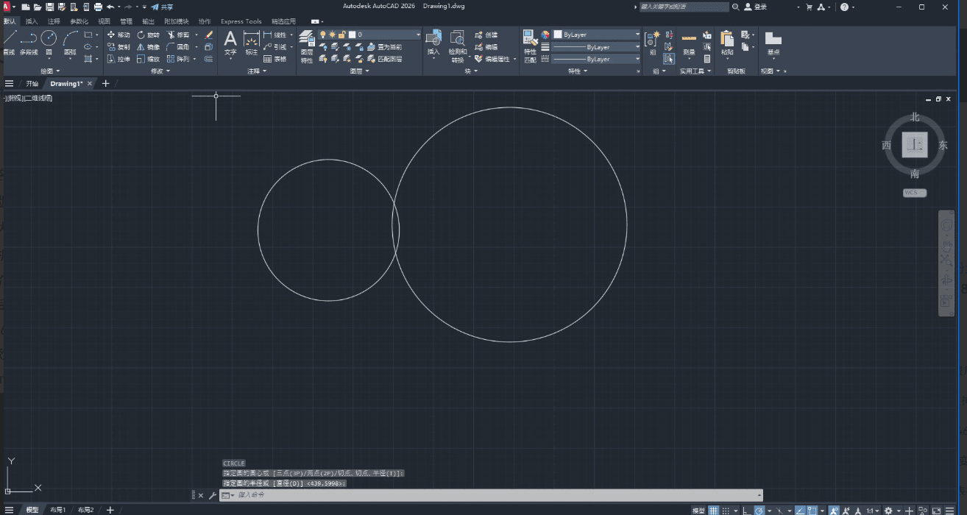This screenshot has height=515, width=967.
Task: Click Match Layer (匹配图层) button
Action: click(x=385, y=59)
